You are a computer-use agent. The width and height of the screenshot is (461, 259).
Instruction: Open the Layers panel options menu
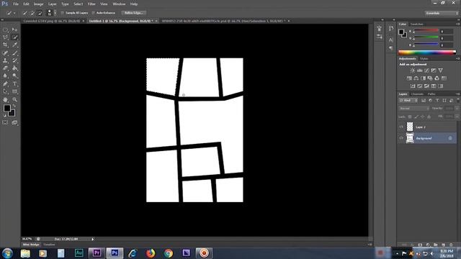pos(457,94)
